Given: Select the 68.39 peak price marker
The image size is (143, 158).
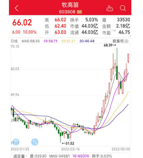Looking at the screenshot, I should click(x=110, y=45).
